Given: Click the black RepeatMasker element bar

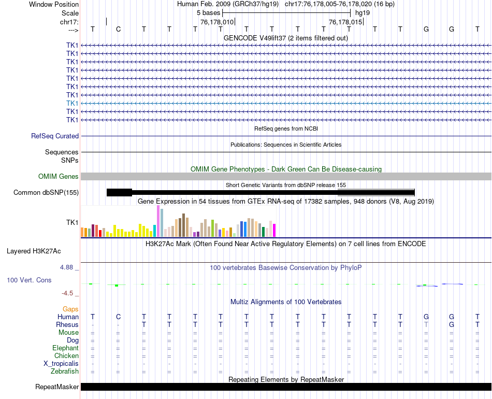Looking at the screenshot, I should 286,387.
